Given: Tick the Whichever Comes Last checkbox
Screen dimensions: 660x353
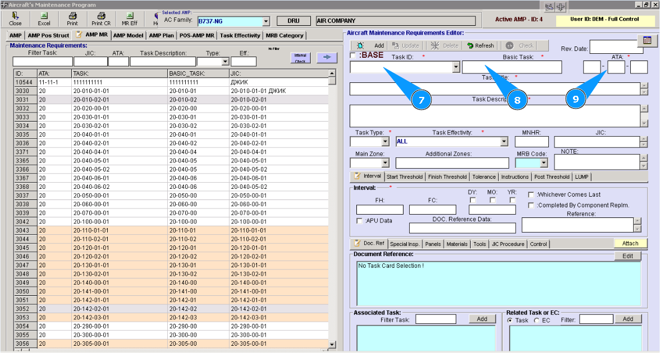Looking at the screenshot, I should coord(531,194).
